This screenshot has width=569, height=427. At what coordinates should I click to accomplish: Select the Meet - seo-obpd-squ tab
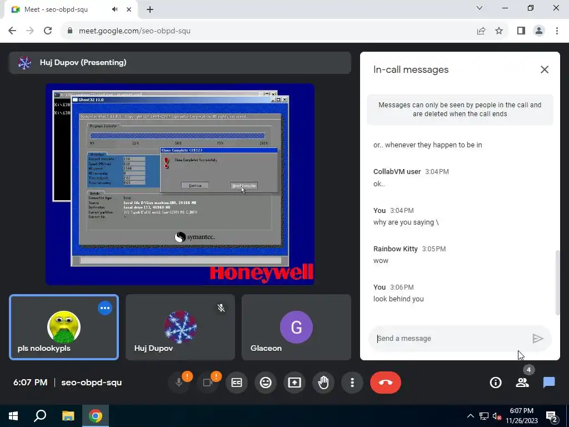coord(71,9)
